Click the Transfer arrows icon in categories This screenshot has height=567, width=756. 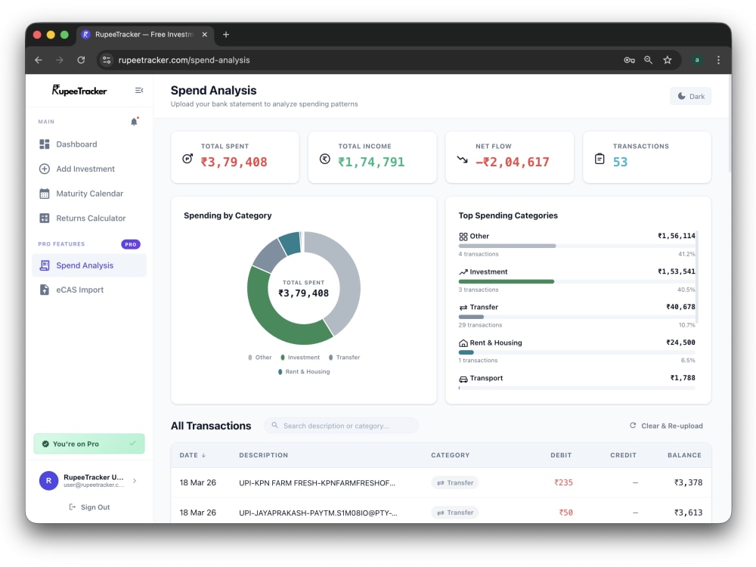coord(463,308)
